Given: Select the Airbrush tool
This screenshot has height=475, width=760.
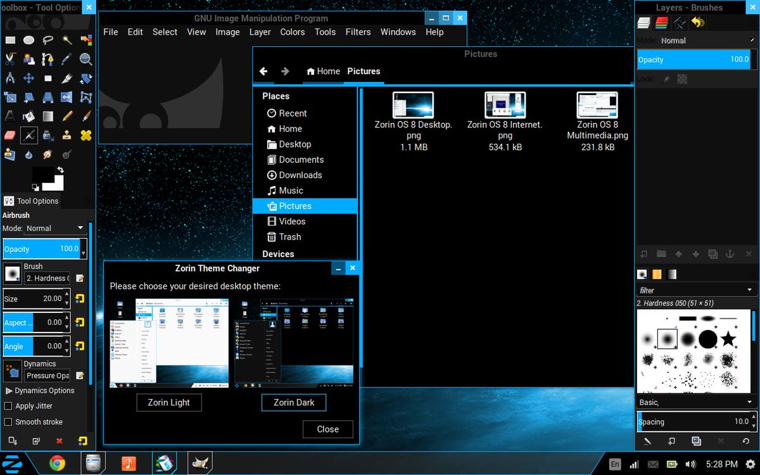Looking at the screenshot, I should pos(28,135).
